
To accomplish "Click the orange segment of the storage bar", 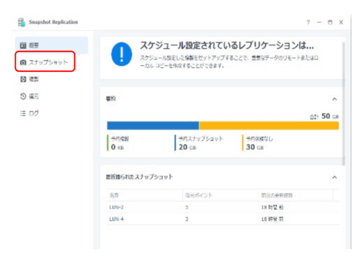I will click(x=268, y=126).
